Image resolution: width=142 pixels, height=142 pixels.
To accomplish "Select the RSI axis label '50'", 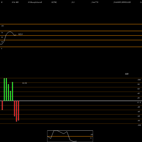I will [x=2, y=37].
